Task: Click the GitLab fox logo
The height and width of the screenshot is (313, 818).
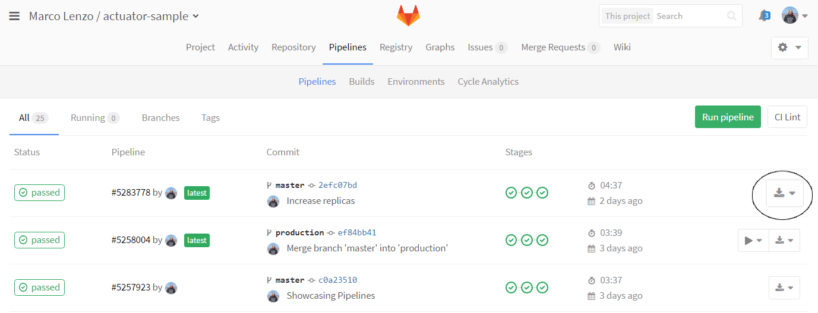Action: tap(408, 16)
